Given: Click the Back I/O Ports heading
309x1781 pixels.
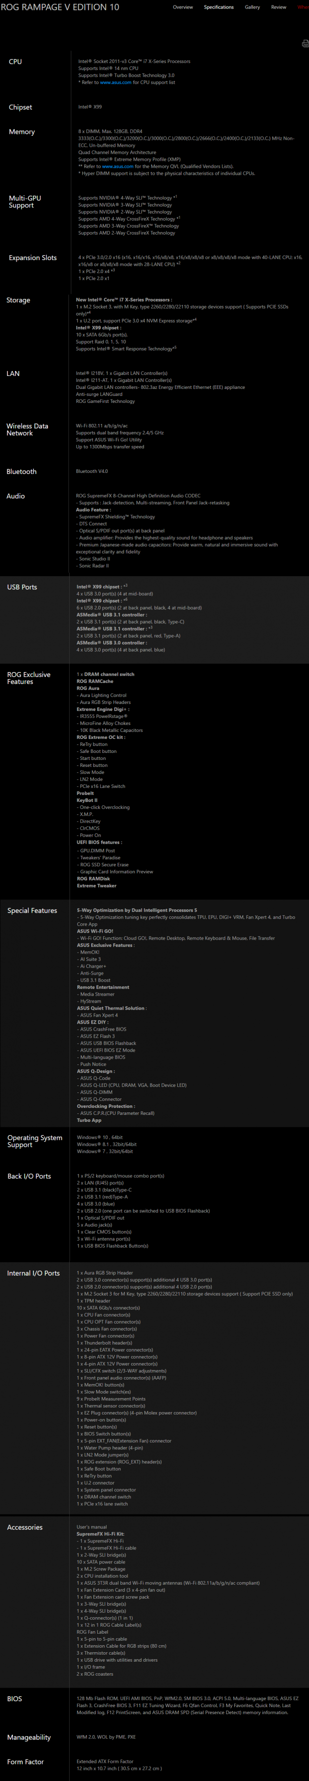Looking at the screenshot, I should pos(29,1175).
